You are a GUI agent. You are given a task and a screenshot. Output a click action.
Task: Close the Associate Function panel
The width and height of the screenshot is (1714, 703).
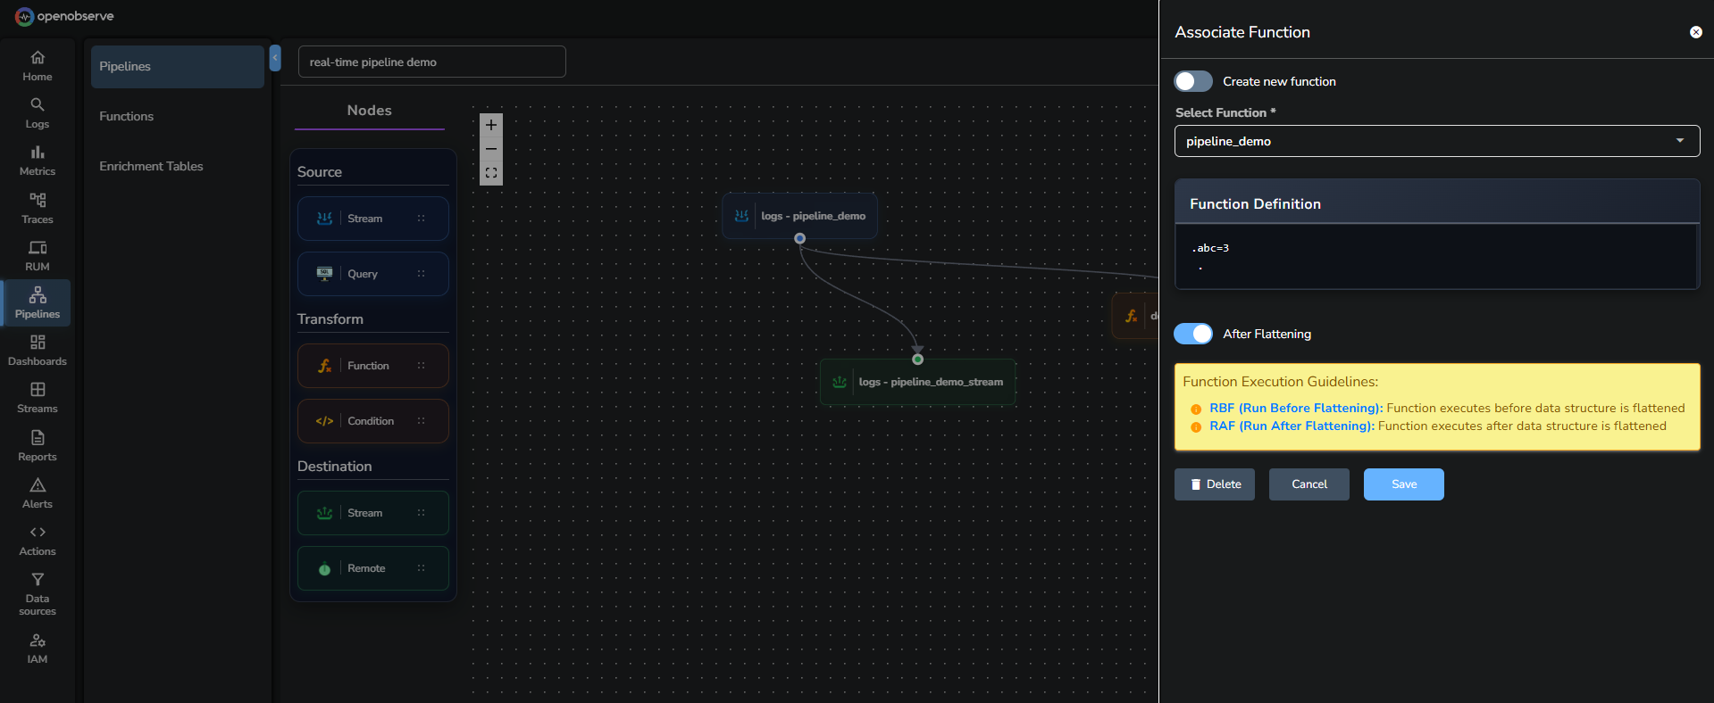[x=1695, y=32]
